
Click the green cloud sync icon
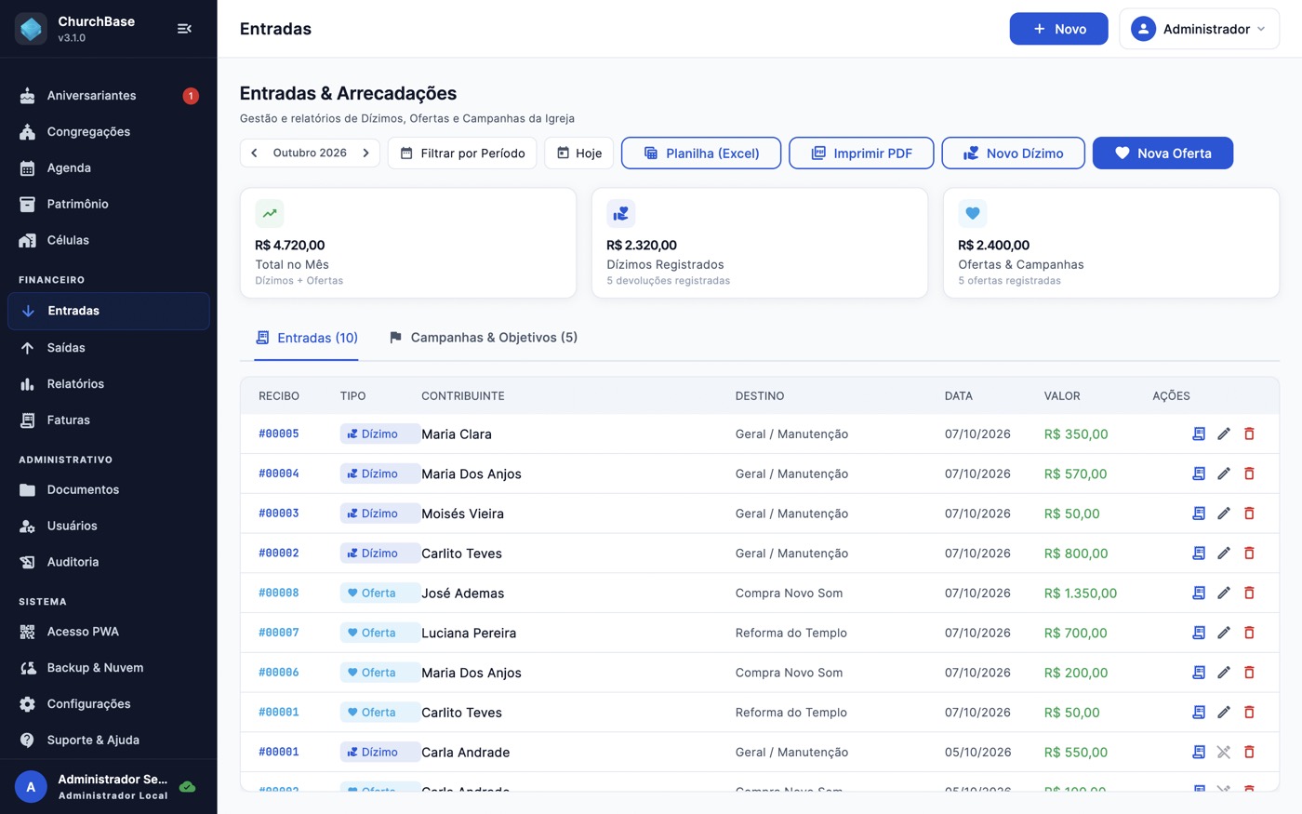(187, 787)
